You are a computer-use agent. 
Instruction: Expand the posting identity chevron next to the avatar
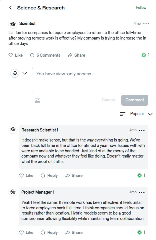pyautogui.click(x=25, y=73)
